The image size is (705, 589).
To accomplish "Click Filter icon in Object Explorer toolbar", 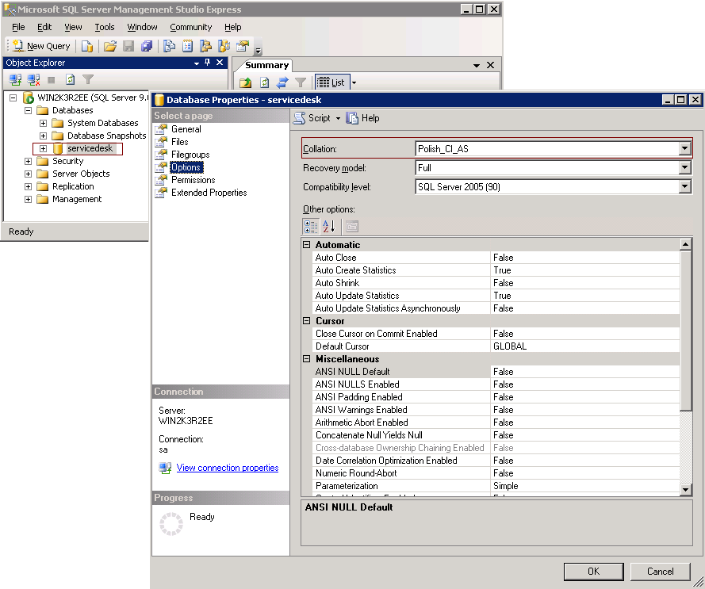I will [x=88, y=80].
